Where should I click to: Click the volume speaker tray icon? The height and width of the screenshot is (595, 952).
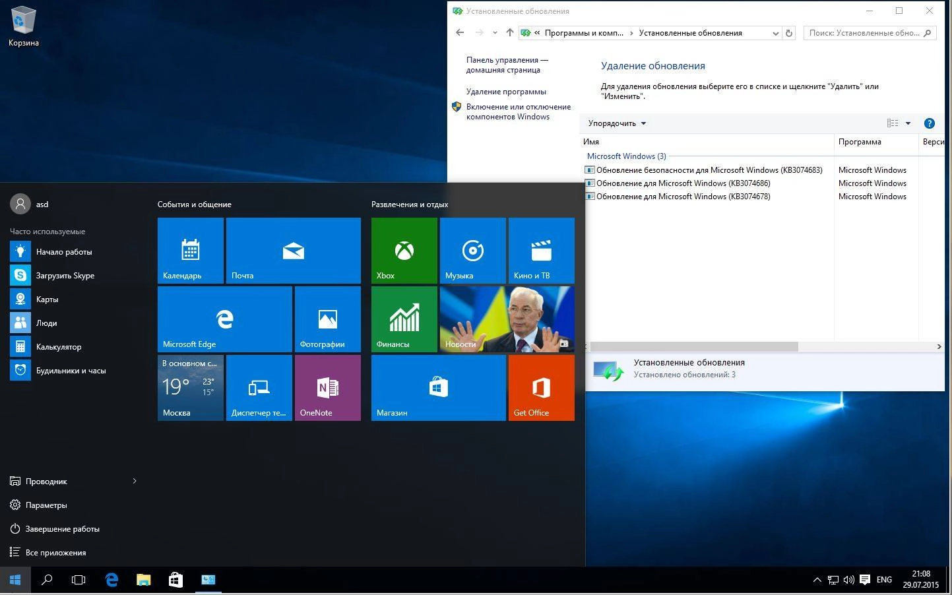click(x=848, y=580)
